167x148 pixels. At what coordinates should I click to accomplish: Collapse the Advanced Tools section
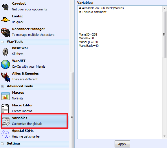pos(2,86)
